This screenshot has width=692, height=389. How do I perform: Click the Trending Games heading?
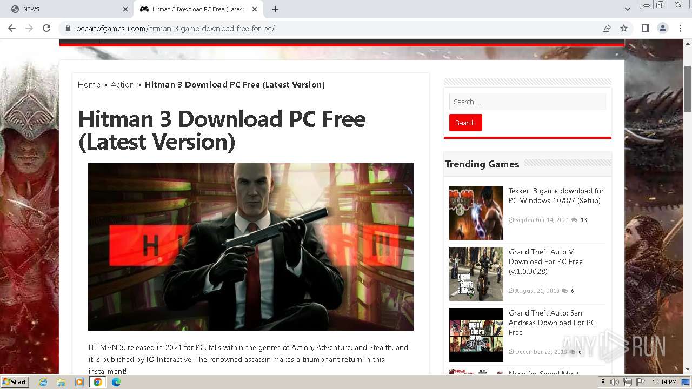[482, 164]
